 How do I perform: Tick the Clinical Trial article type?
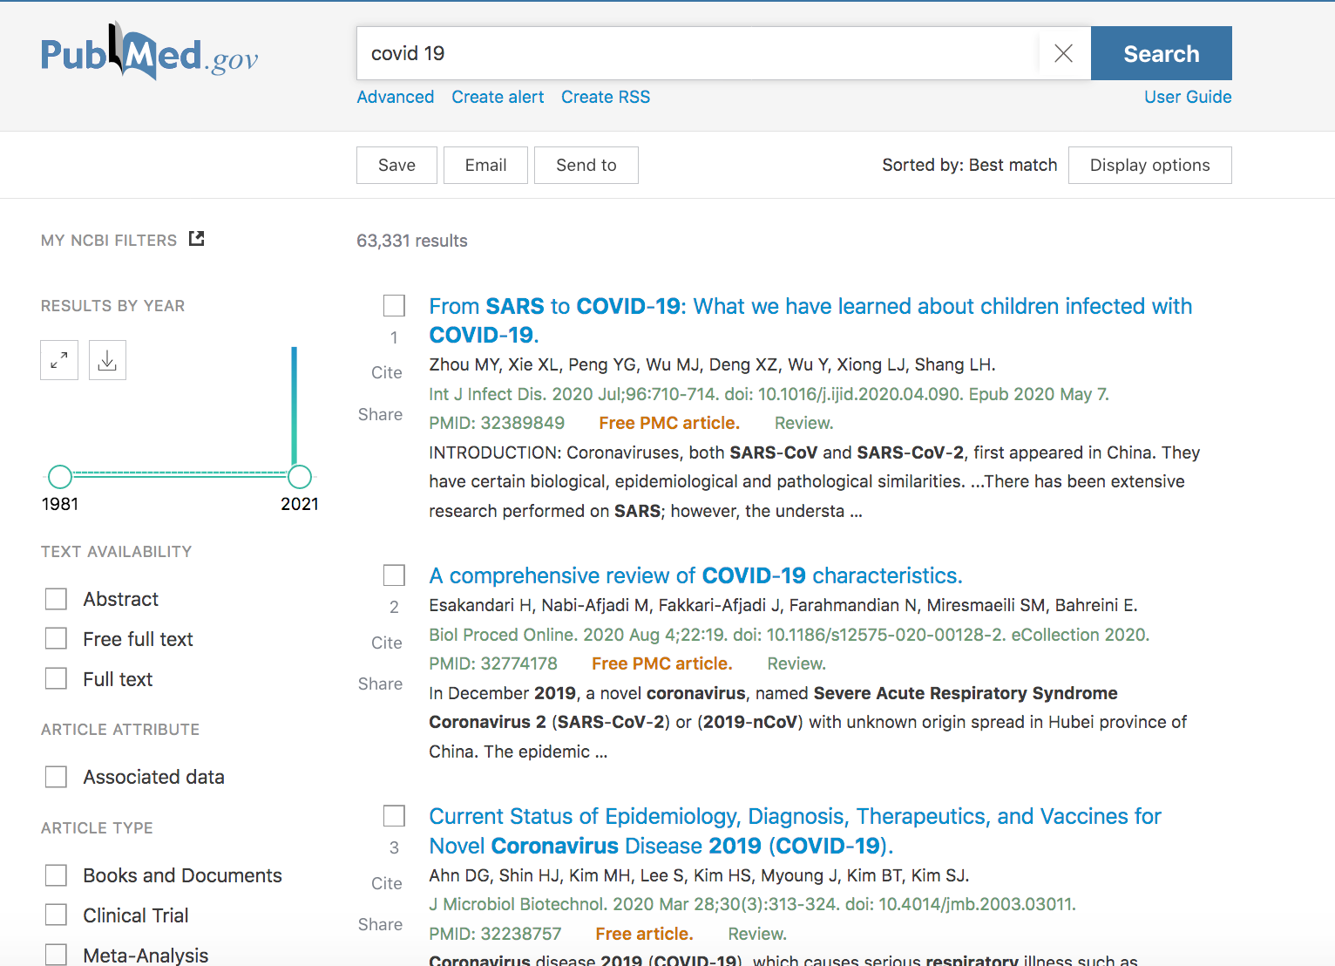pos(56,915)
